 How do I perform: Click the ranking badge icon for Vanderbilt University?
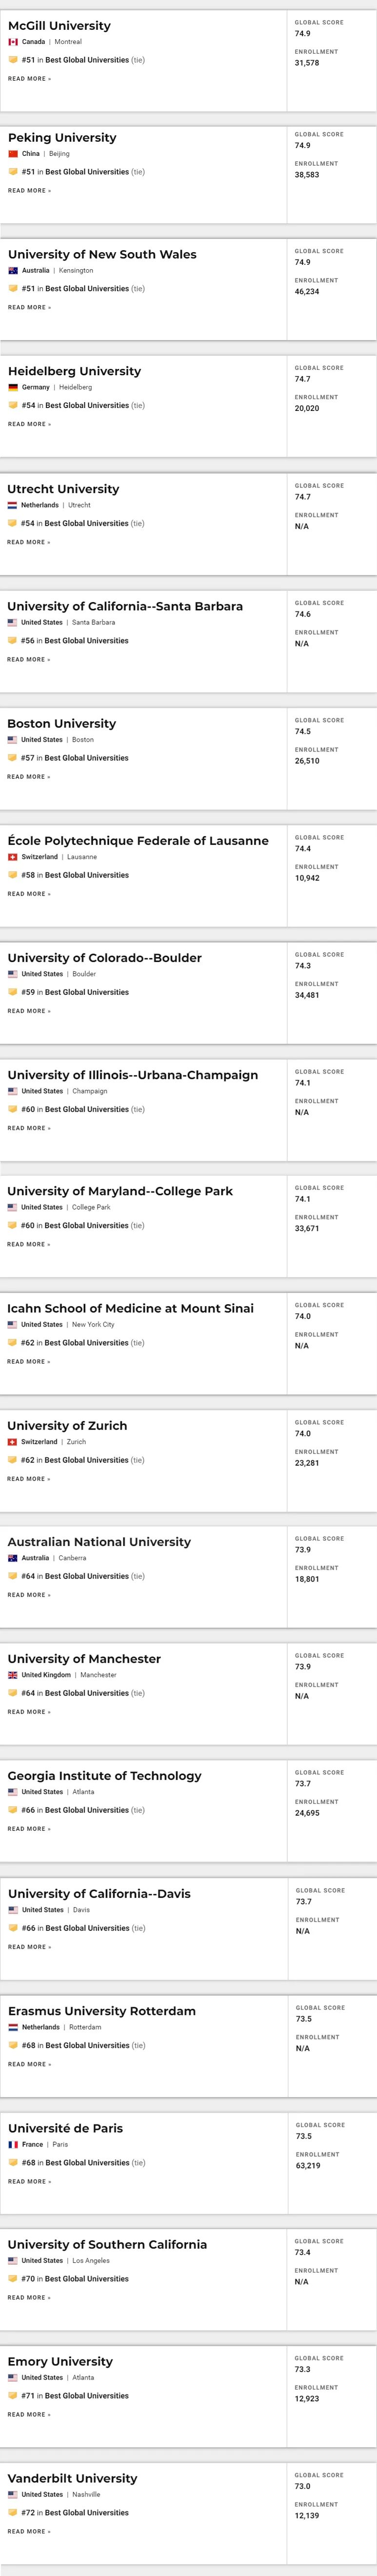click(x=12, y=2512)
